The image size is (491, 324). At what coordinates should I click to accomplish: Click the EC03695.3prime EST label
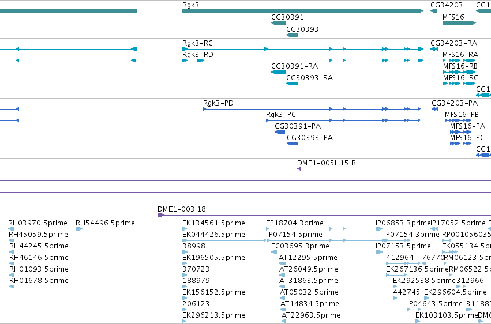pos(300,246)
